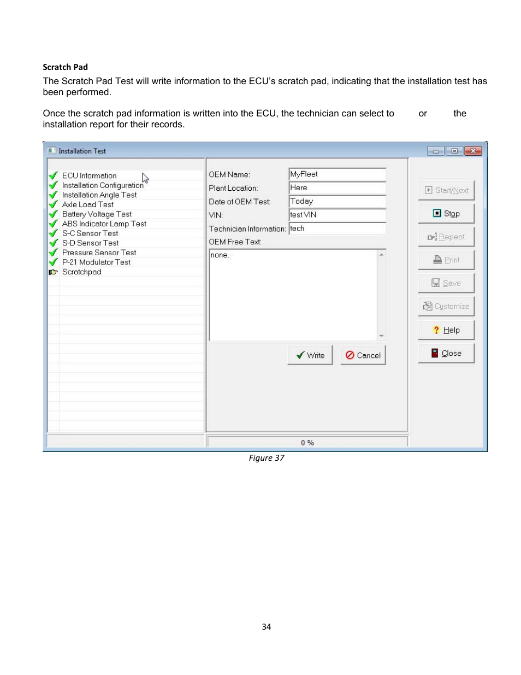521x675 pixels.
Task: Click the green check beside Axle Load Test
Action: [53, 204]
